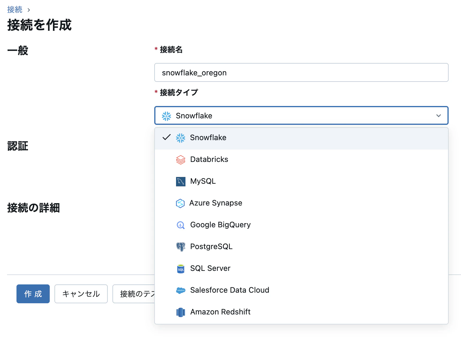Click the 作成 button
This screenshot has height=338, width=461.
click(x=33, y=294)
